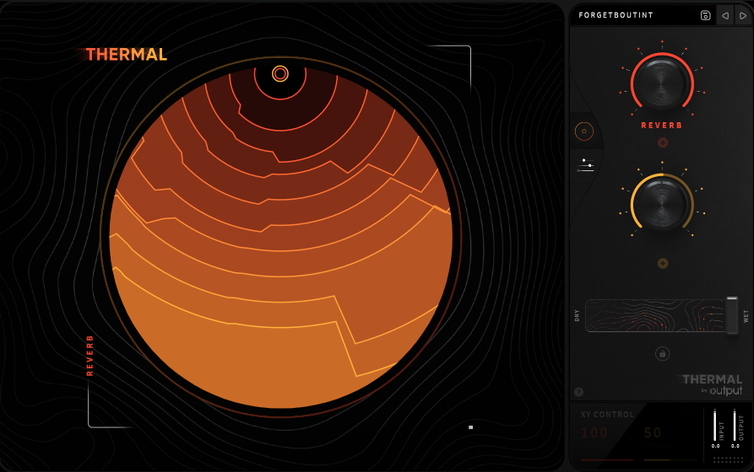Open the XY circle view tab

pos(583,131)
